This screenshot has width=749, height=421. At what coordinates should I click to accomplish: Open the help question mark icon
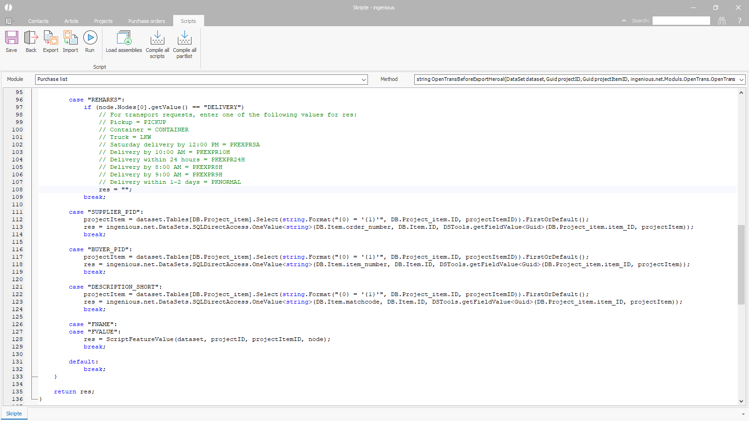(739, 21)
